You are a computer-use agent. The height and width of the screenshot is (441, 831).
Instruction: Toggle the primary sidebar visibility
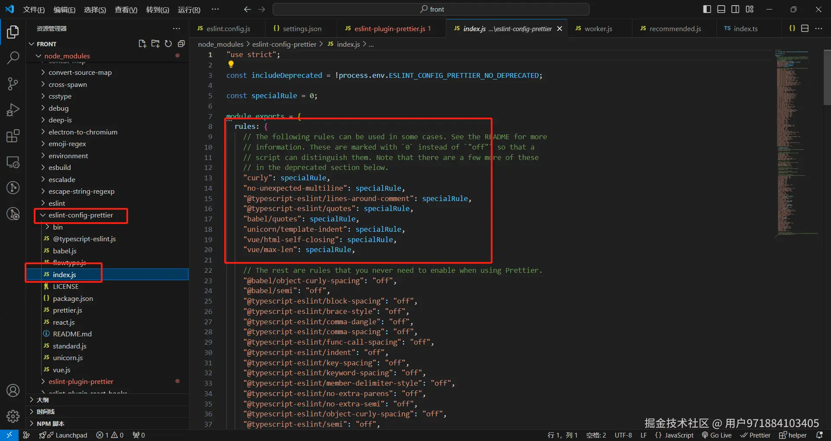[707, 9]
